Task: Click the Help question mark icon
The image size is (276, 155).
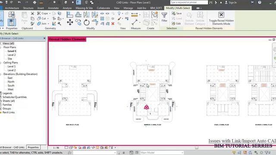Action: pos(260,3)
